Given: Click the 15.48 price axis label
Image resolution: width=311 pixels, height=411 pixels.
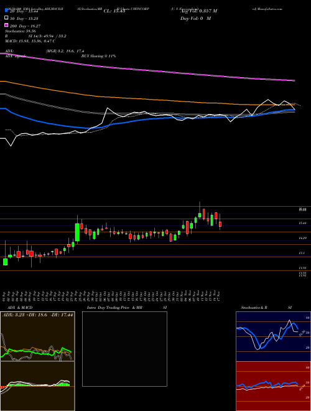Looking at the screenshot, I should tap(303, 223).
